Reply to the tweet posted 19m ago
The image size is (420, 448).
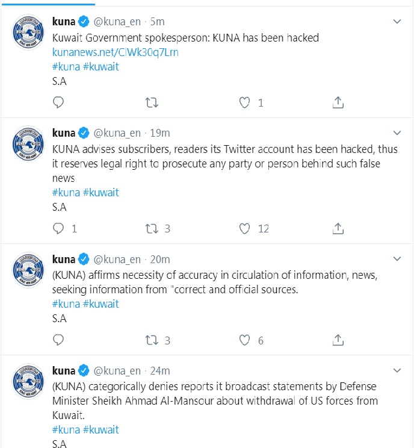click(x=58, y=228)
